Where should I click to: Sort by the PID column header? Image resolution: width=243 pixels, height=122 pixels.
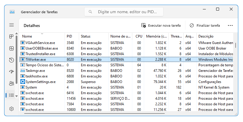[72, 36]
